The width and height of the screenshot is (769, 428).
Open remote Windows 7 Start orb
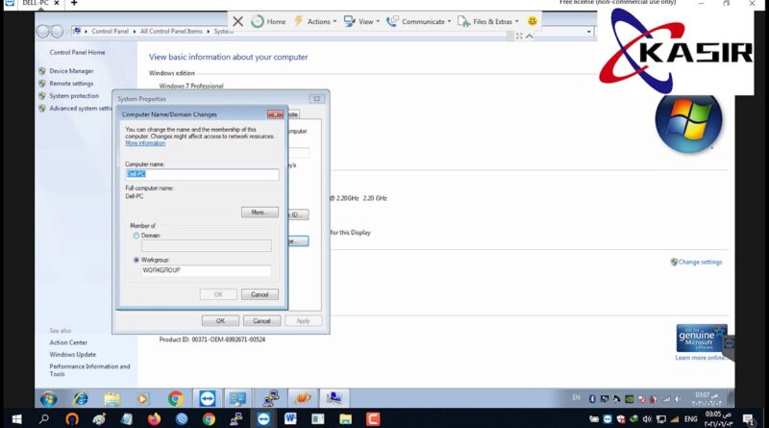point(48,398)
